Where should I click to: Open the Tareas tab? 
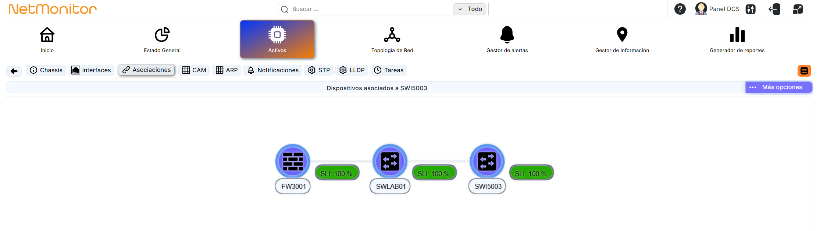(389, 70)
